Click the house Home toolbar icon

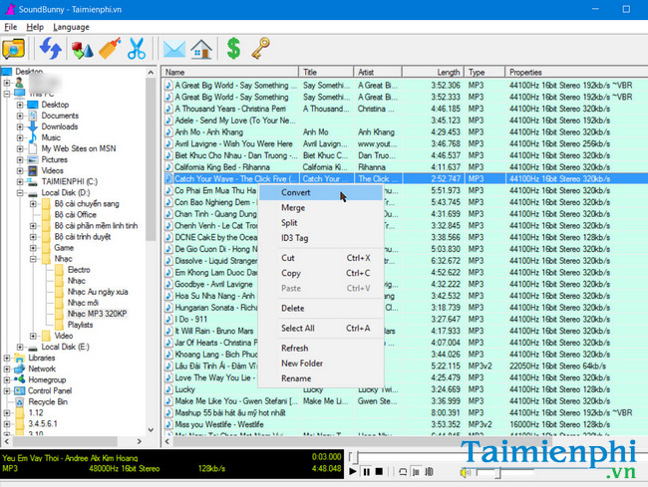click(x=201, y=49)
